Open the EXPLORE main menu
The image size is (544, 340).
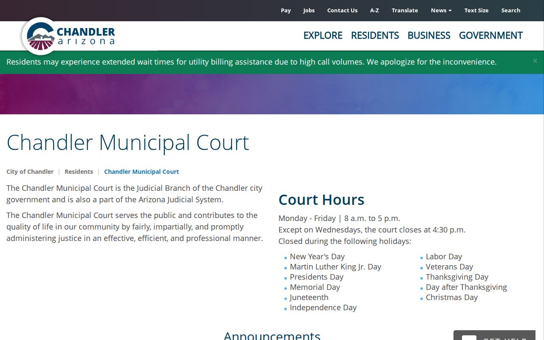point(323,35)
